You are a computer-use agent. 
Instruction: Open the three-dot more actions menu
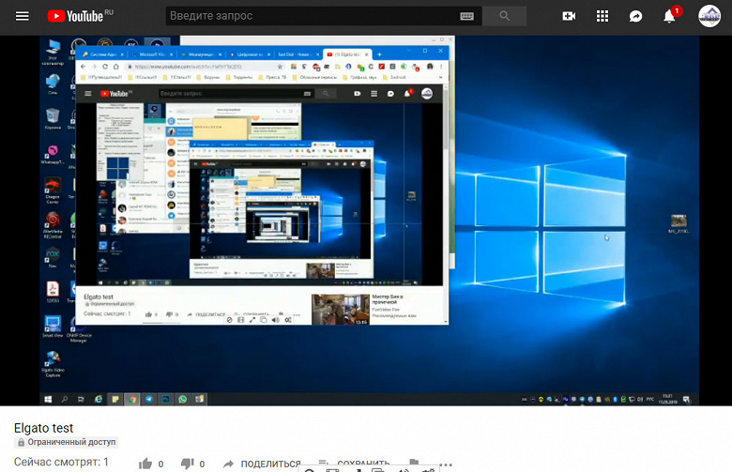(445, 464)
